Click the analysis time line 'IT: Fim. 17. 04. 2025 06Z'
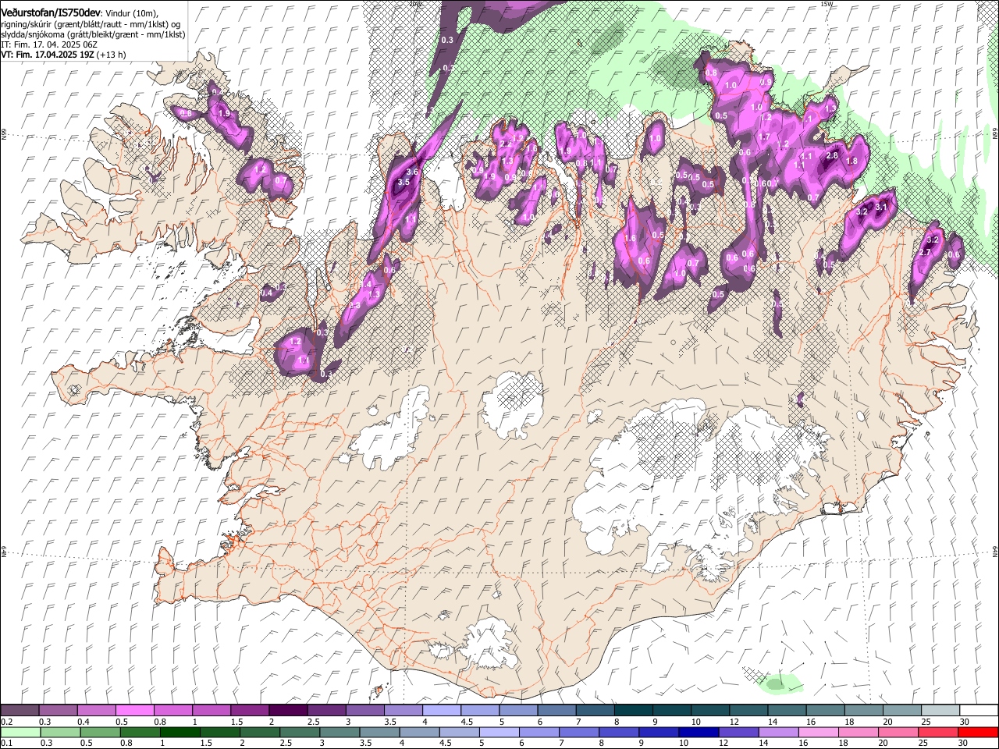999x749 pixels. pos(49,45)
